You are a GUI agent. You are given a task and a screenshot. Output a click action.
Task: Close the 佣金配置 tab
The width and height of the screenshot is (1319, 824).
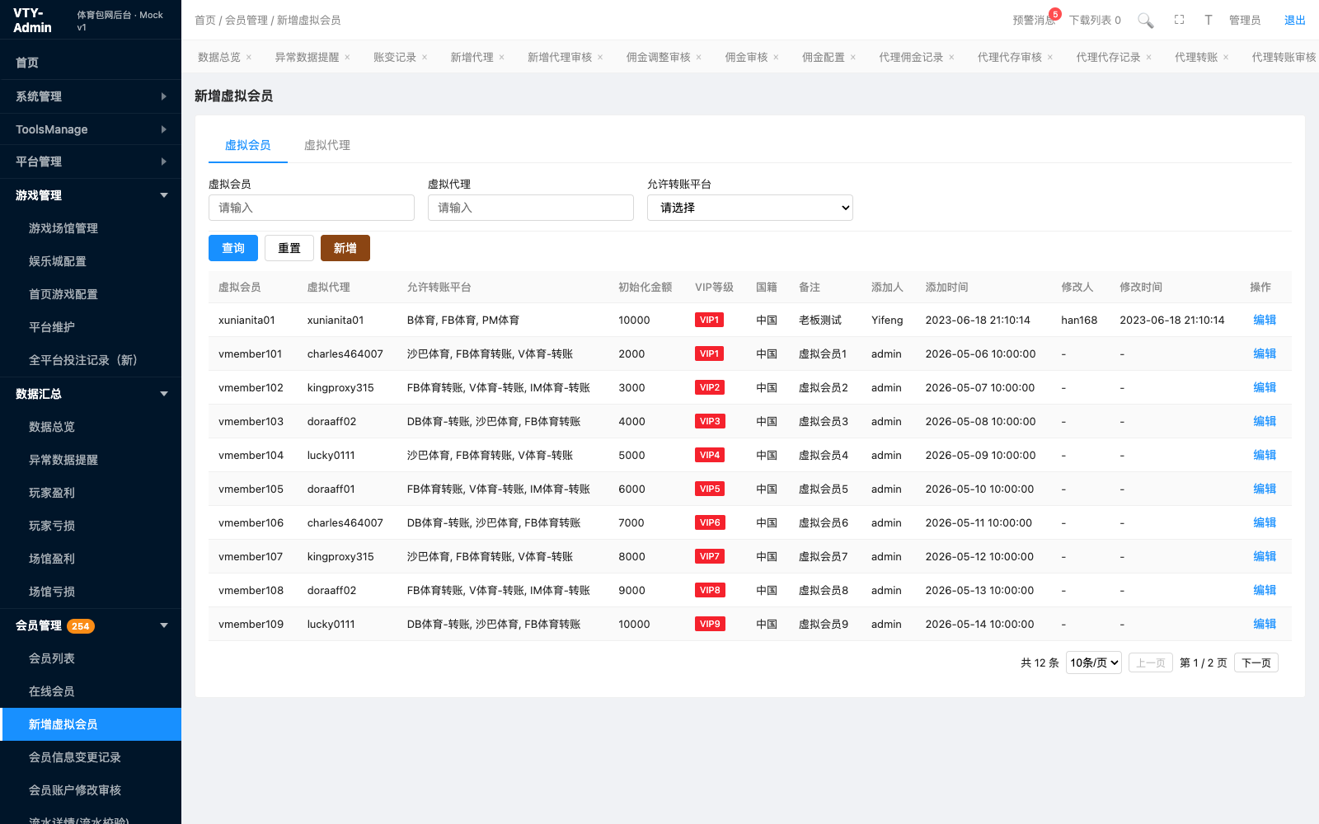pos(853,57)
